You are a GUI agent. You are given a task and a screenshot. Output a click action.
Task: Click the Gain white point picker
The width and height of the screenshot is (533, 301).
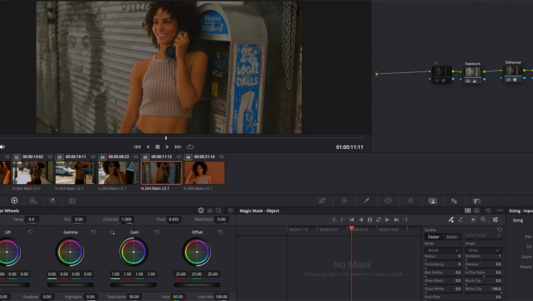coord(112,232)
